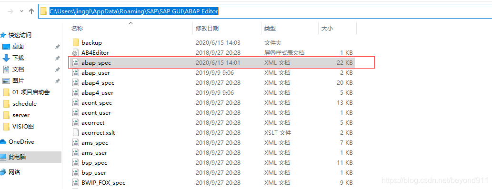Select AB4Editor stylesheet file icon
492x189 pixels.
pyautogui.click(x=76, y=53)
